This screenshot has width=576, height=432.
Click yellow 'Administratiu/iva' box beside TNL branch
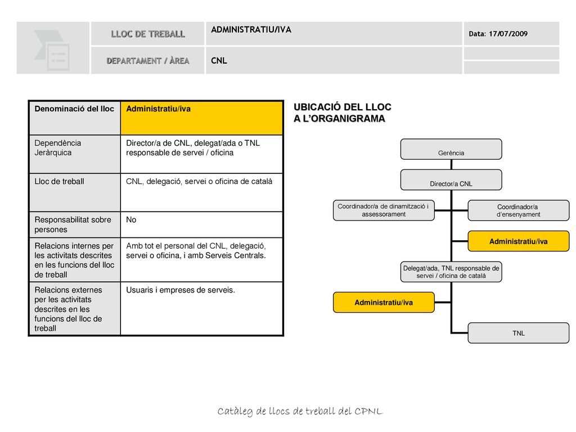384,302
